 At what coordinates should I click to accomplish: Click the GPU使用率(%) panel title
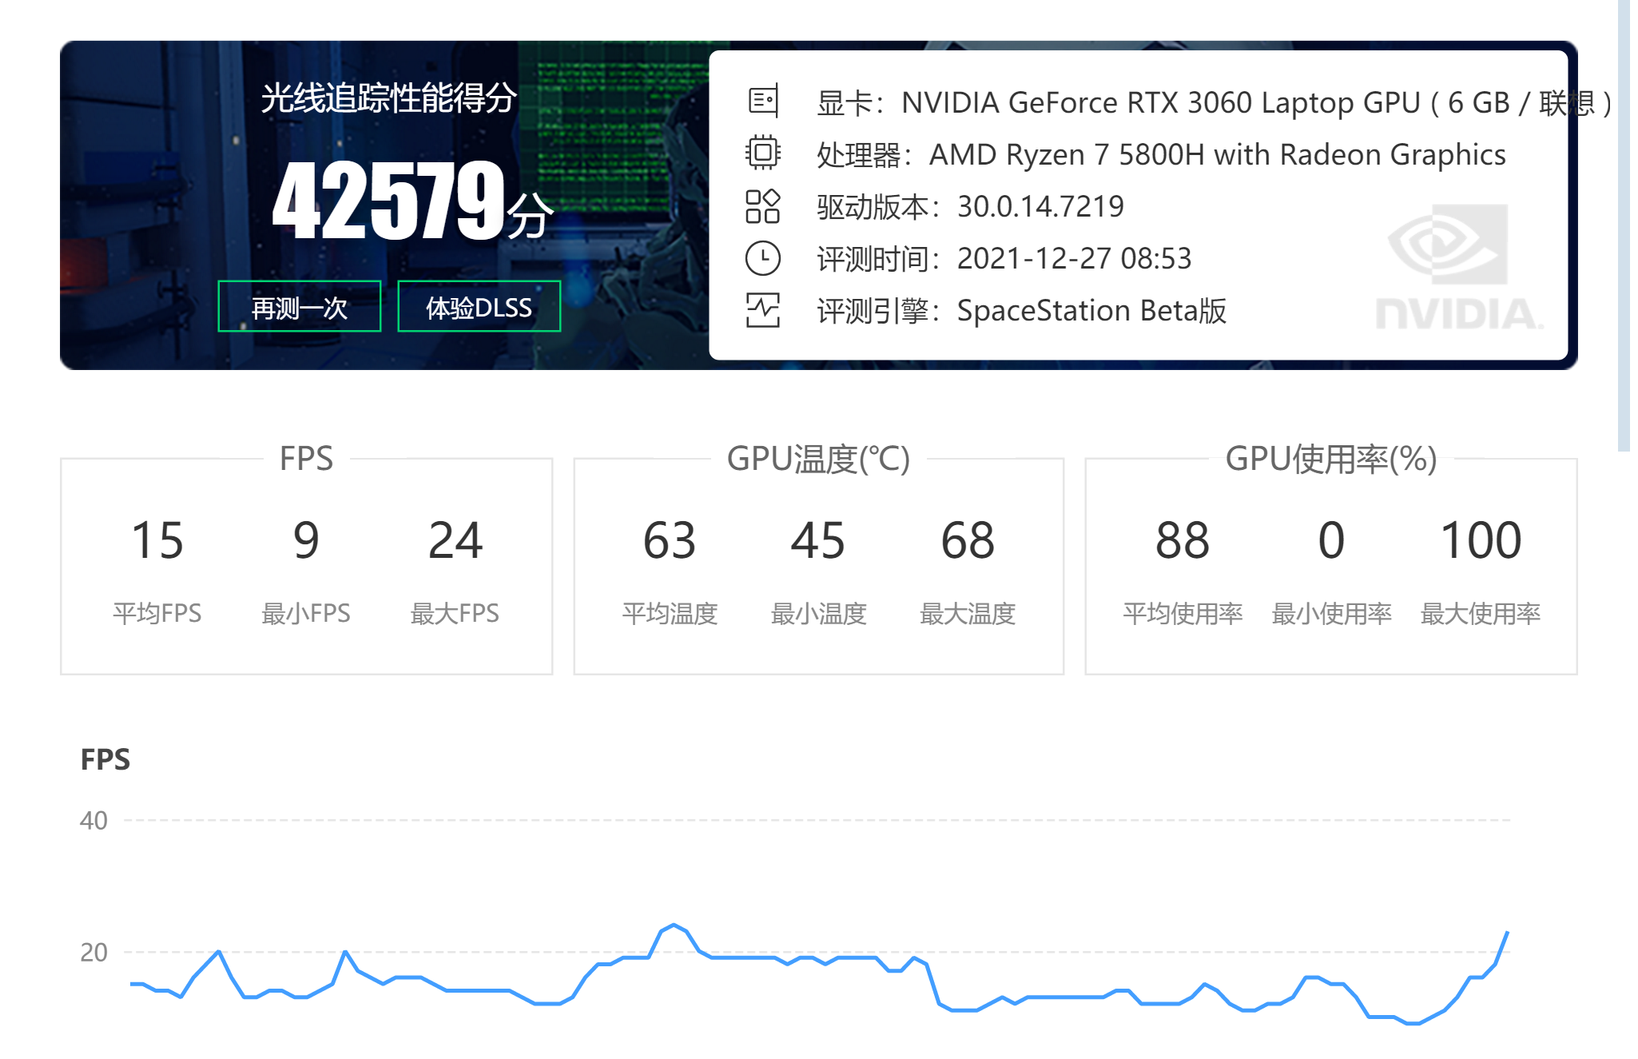click(1331, 459)
